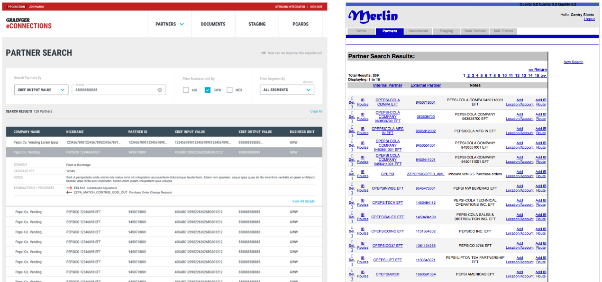This screenshot has width=602, height=282.
Task: Uncheck the GWW business unit checkbox
Action: [208, 90]
